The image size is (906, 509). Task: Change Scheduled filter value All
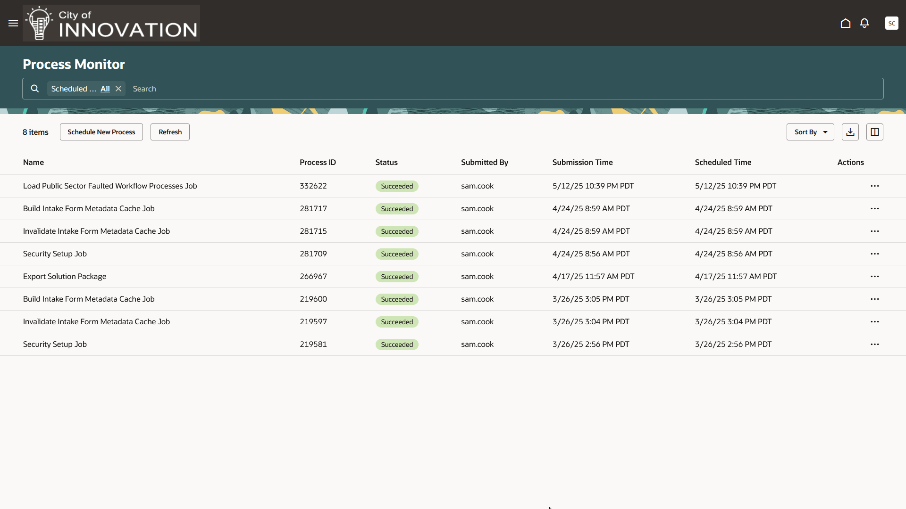[x=105, y=89]
